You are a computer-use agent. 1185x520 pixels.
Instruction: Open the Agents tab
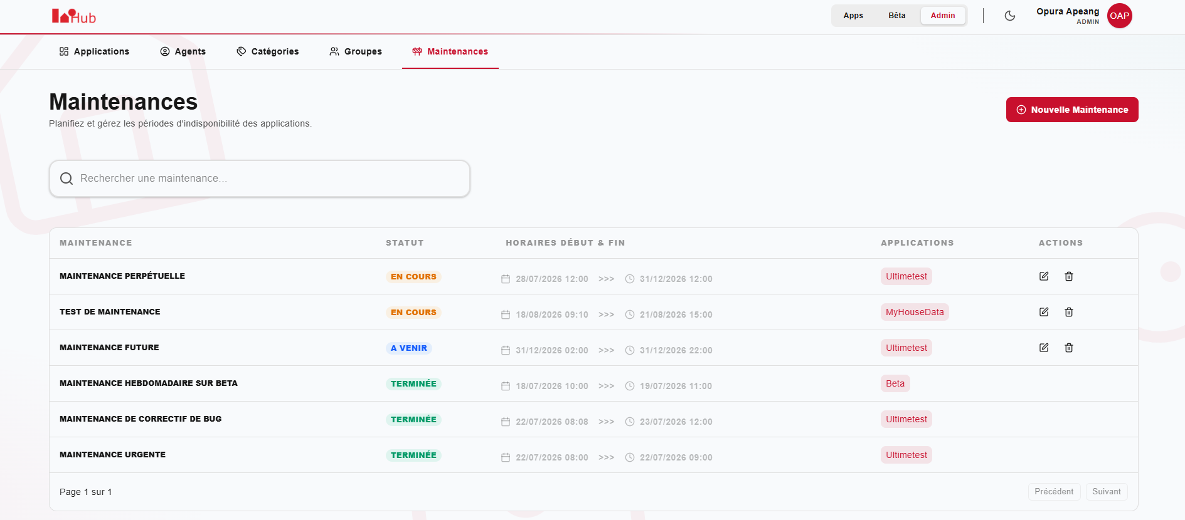(x=183, y=51)
